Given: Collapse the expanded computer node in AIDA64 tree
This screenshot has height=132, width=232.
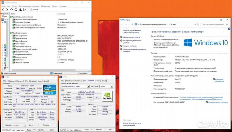Looking at the screenshot, I should (2, 22).
